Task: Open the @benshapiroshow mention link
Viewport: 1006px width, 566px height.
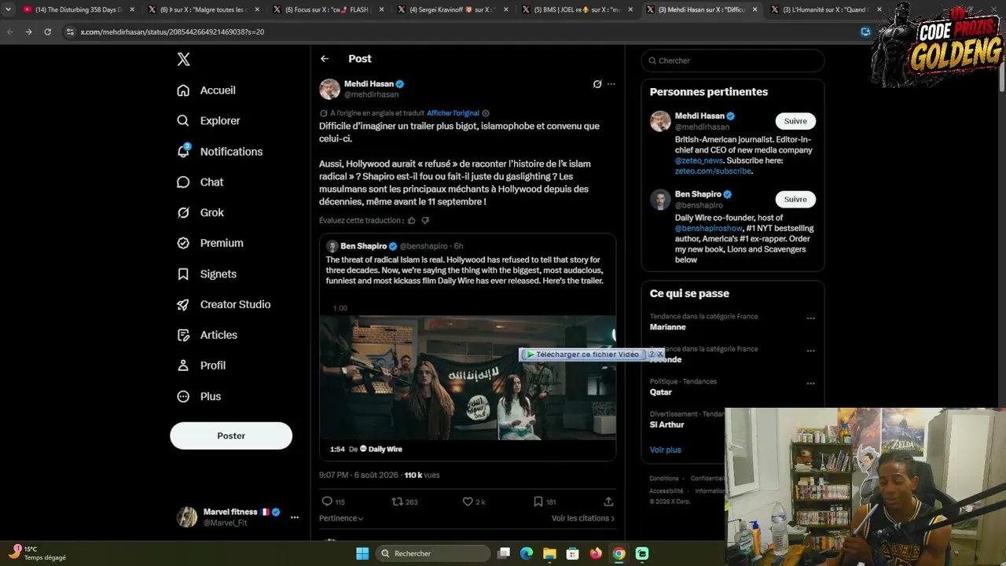Action: [709, 229]
